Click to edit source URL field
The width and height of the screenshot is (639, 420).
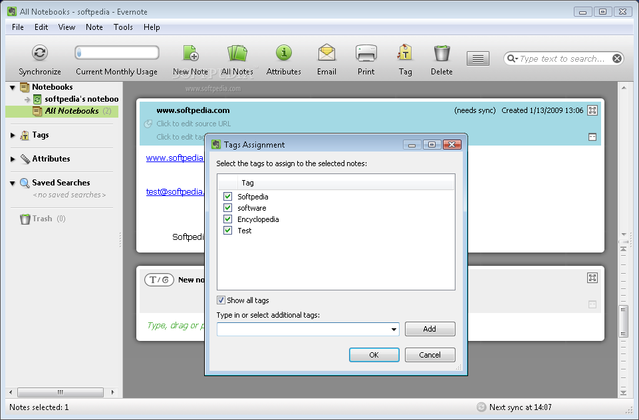click(x=193, y=124)
